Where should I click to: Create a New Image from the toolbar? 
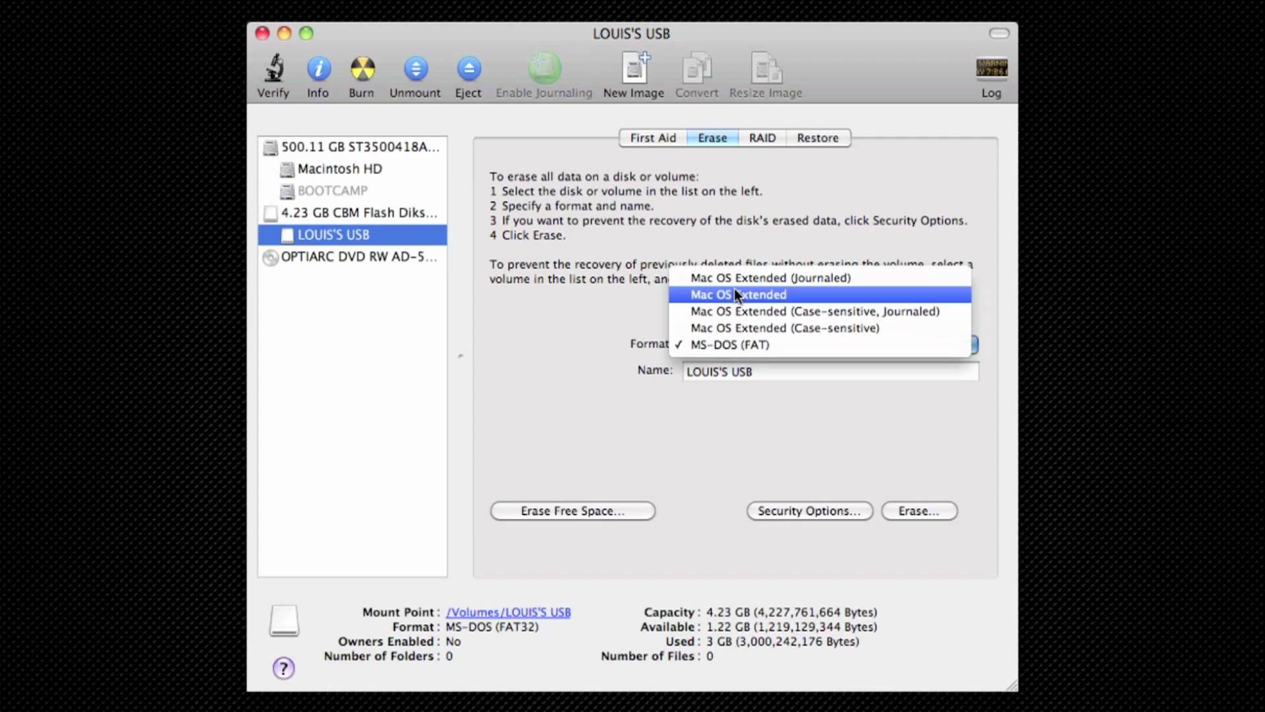tap(632, 74)
